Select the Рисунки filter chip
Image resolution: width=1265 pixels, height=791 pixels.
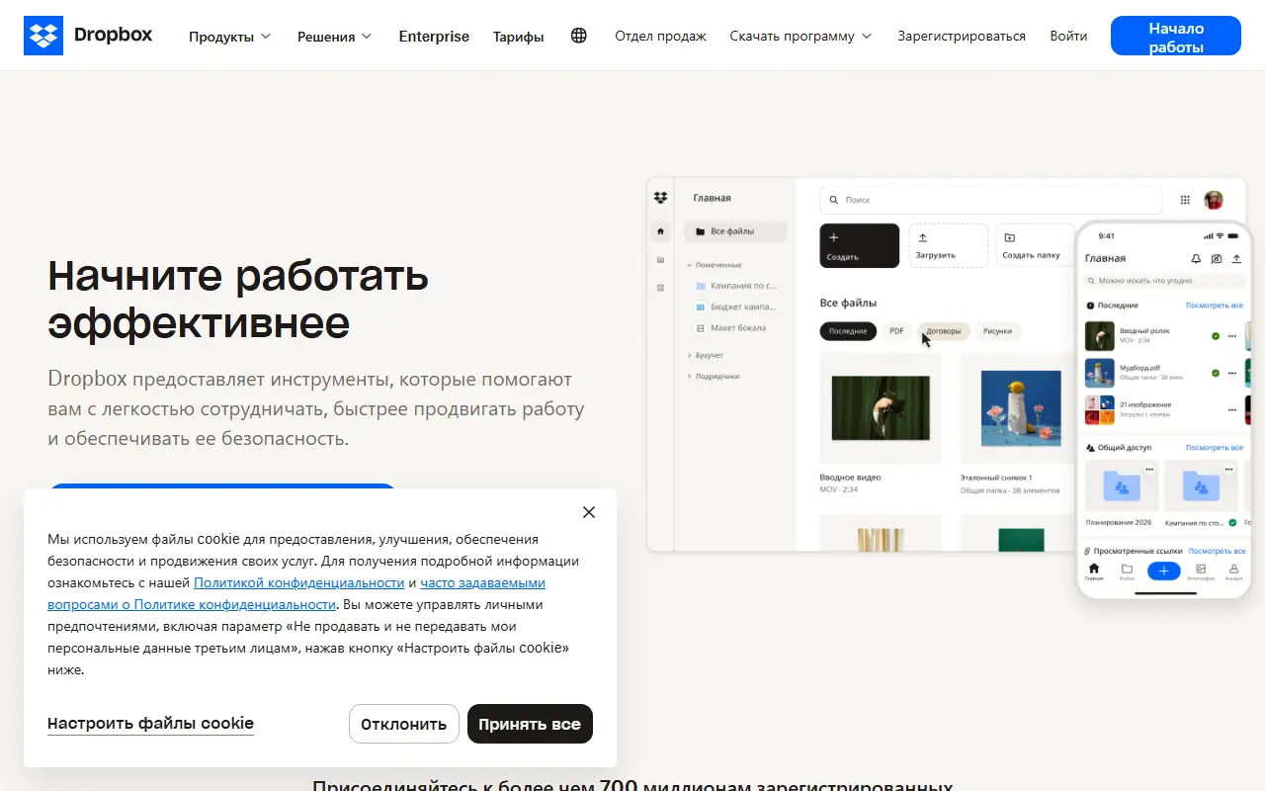(x=998, y=331)
